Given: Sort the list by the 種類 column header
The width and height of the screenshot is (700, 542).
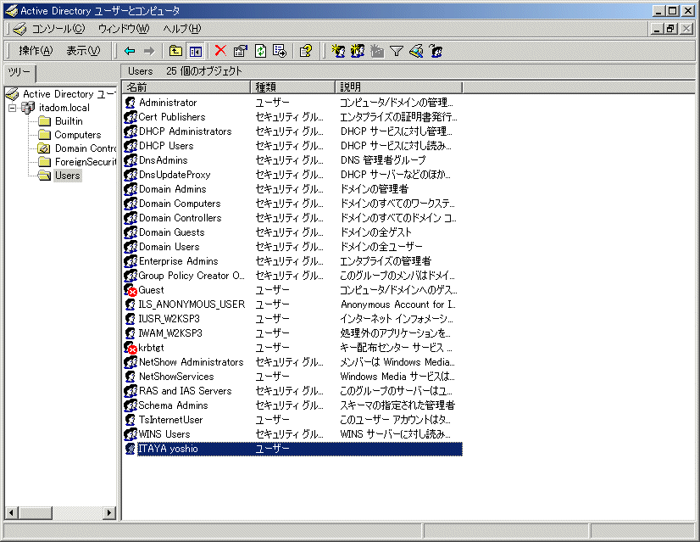Looking at the screenshot, I should click(293, 87).
